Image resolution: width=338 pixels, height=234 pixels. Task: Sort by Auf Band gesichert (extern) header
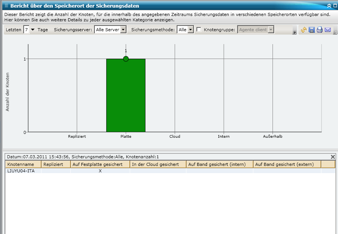click(287, 164)
